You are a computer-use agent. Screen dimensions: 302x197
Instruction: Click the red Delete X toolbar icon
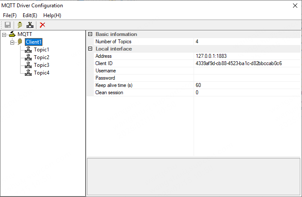tap(42, 25)
